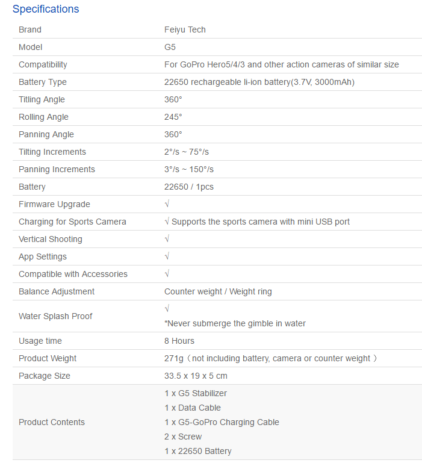Image resolution: width=422 pixels, height=463 pixels.
Task: Click the App Settings checkmark
Action: point(167,256)
